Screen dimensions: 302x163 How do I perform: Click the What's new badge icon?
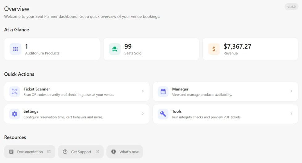113,152
